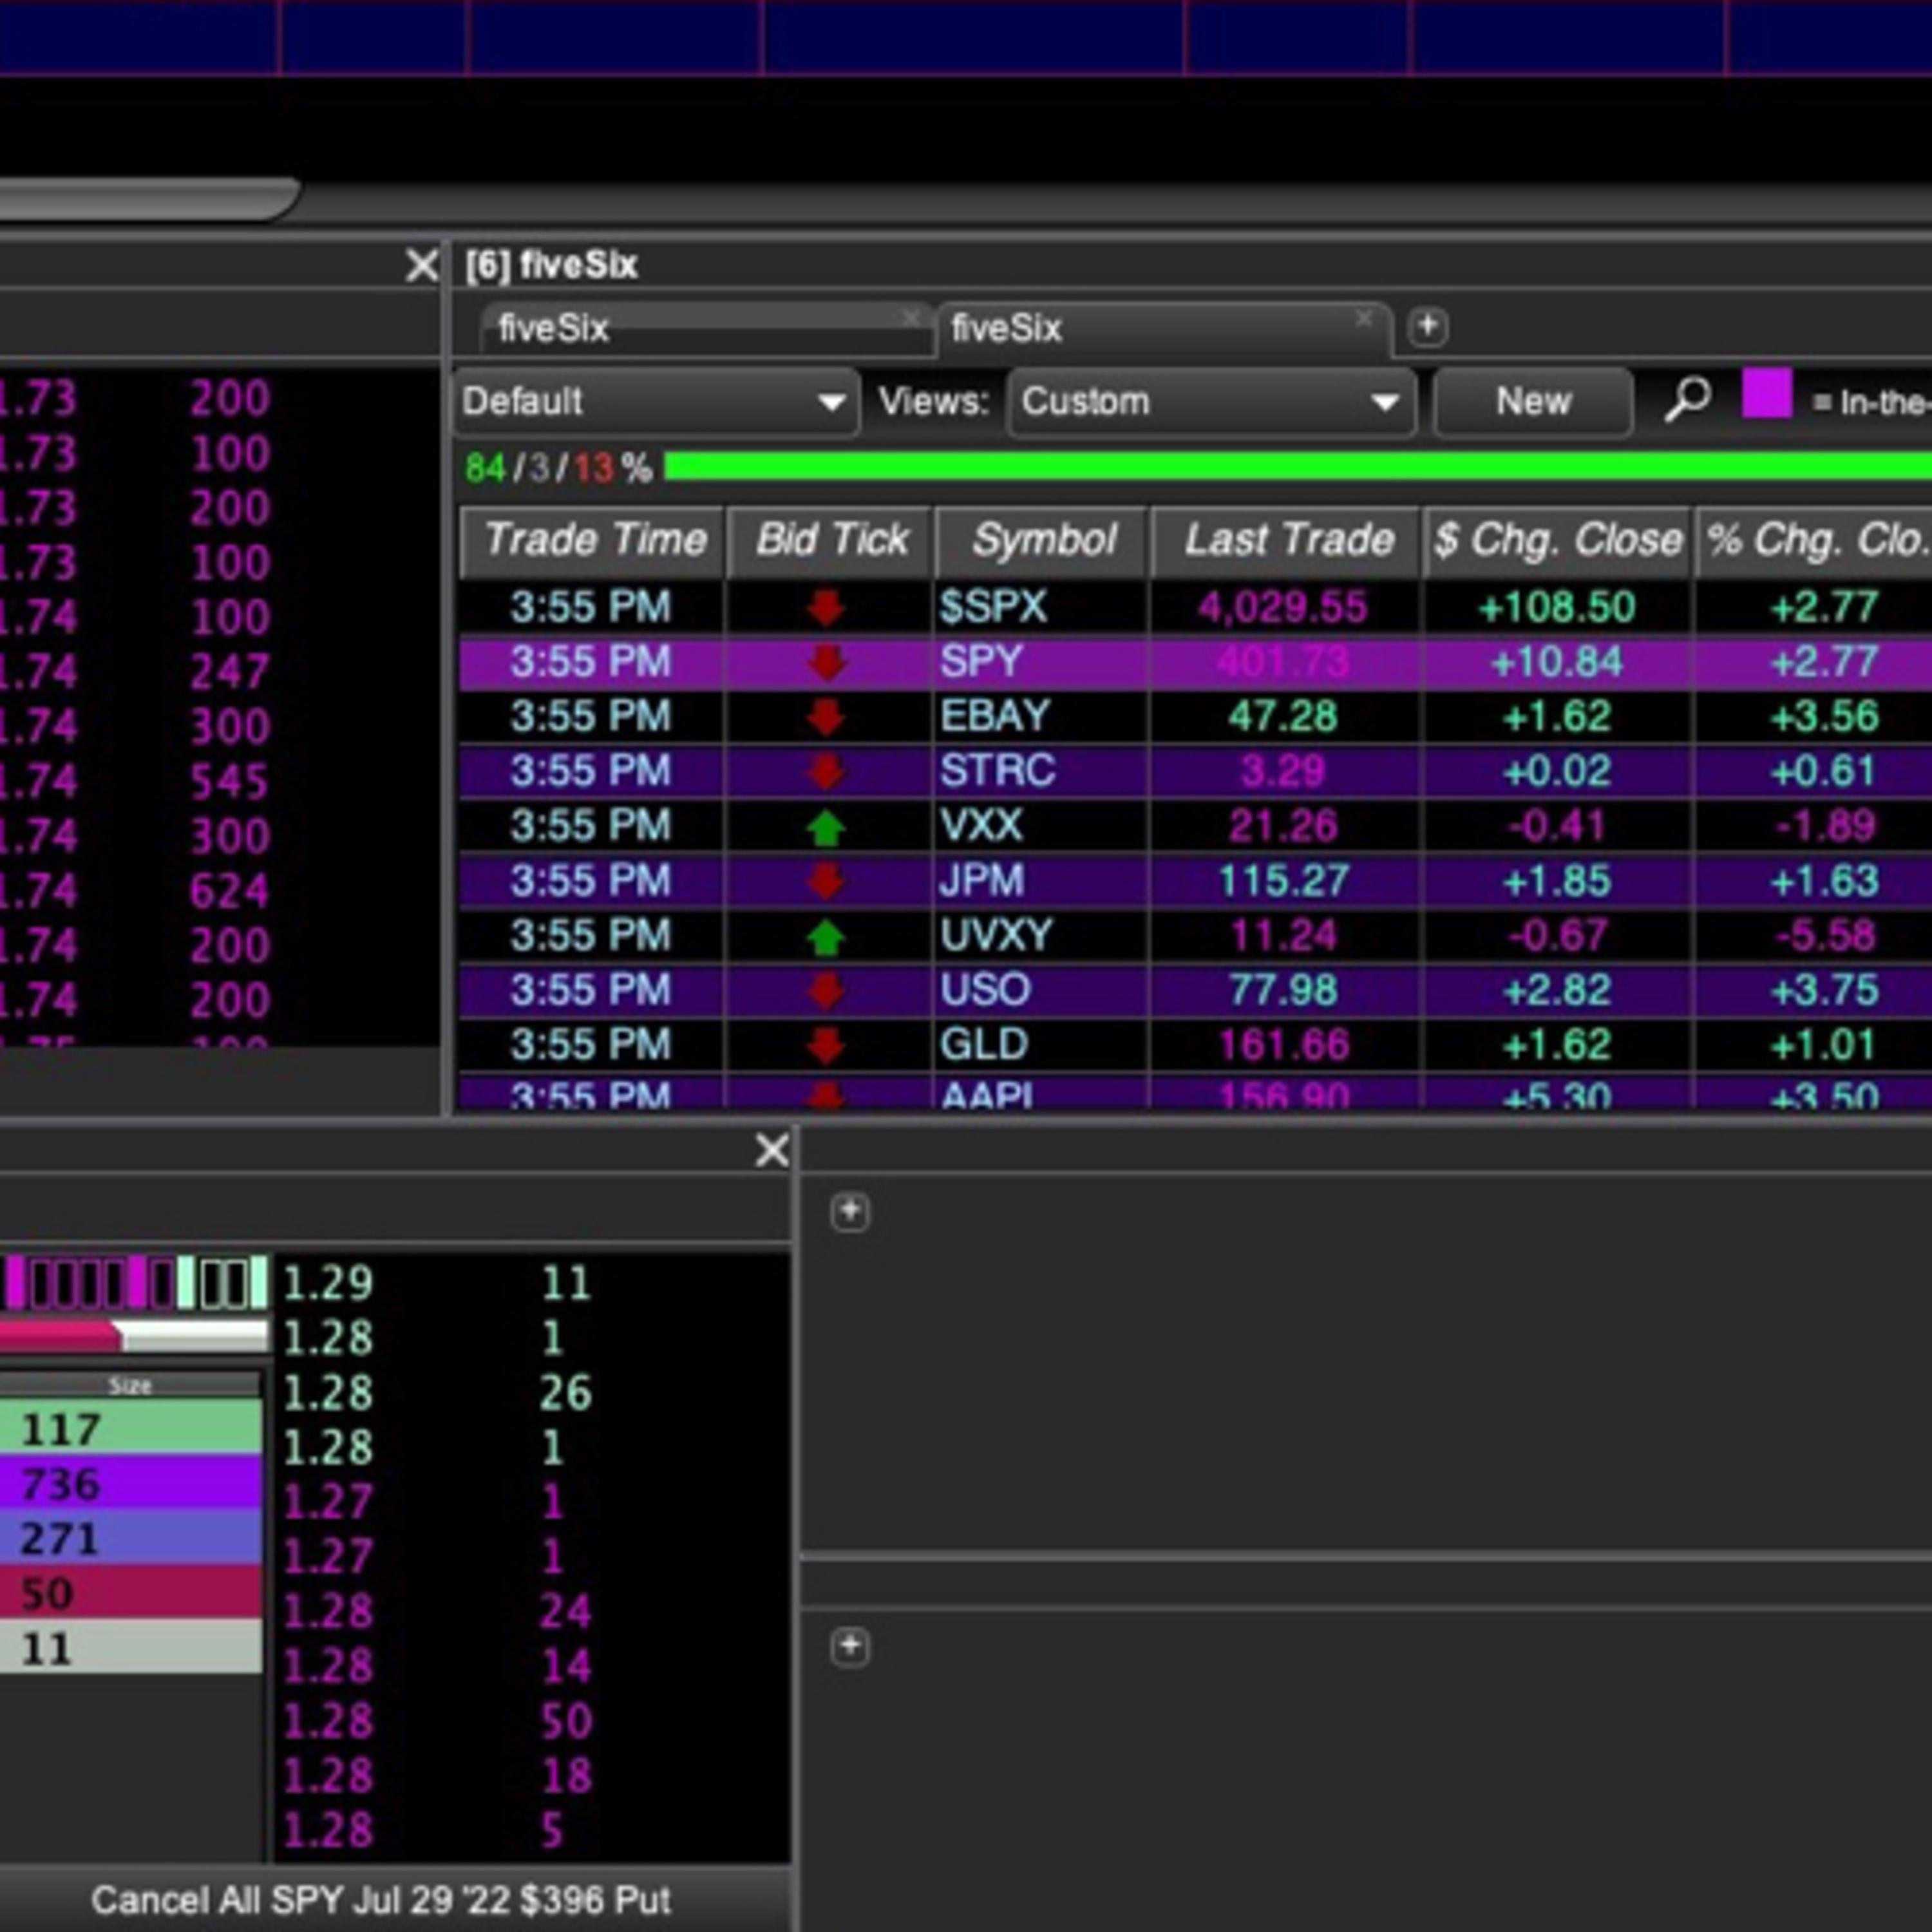Click the red down bid tick for SPY
The width and height of the screenshot is (1932, 1932).
coord(826,662)
